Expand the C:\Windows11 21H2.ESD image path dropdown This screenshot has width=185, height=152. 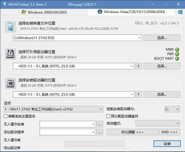[139, 38]
